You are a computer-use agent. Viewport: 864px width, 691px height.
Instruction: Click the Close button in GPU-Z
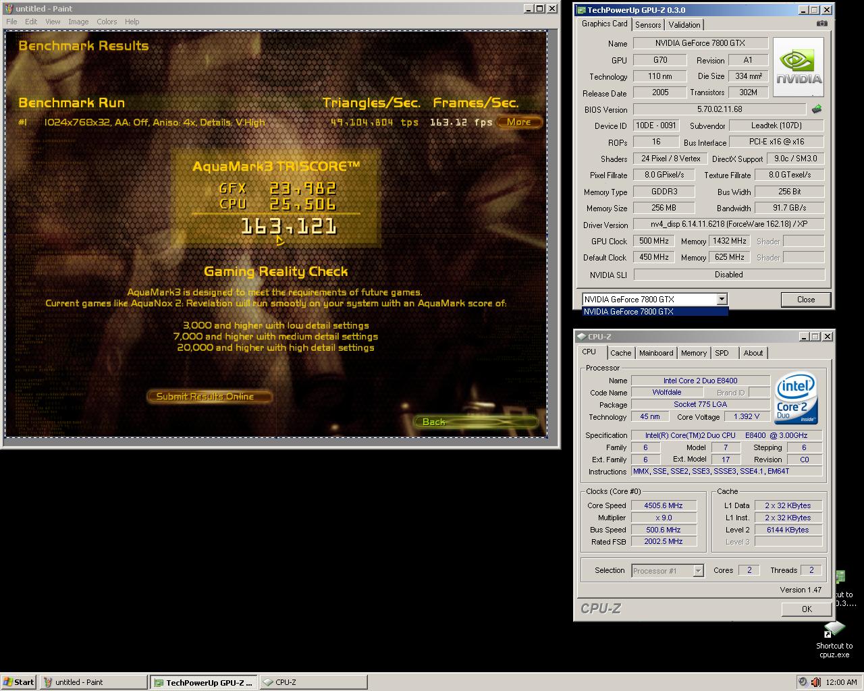[x=806, y=300]
